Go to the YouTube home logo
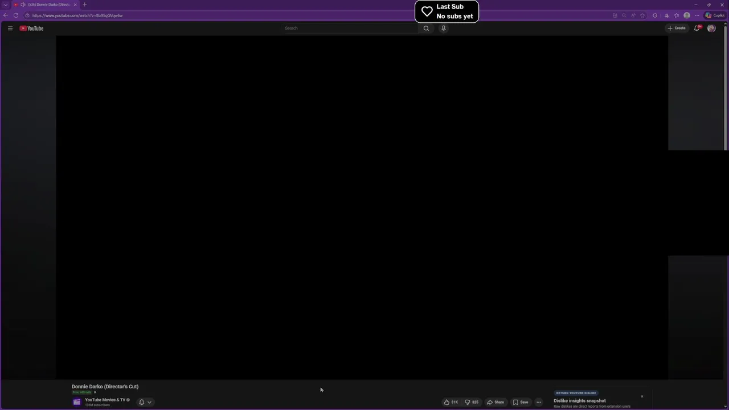This screenshot has width=729, height=410. click(31, 28)
